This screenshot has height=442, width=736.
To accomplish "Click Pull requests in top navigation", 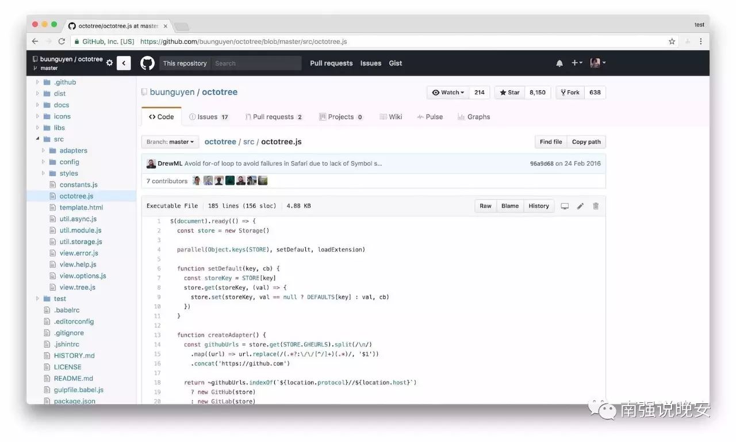I will pyautogui.click(x=331, y=63).
